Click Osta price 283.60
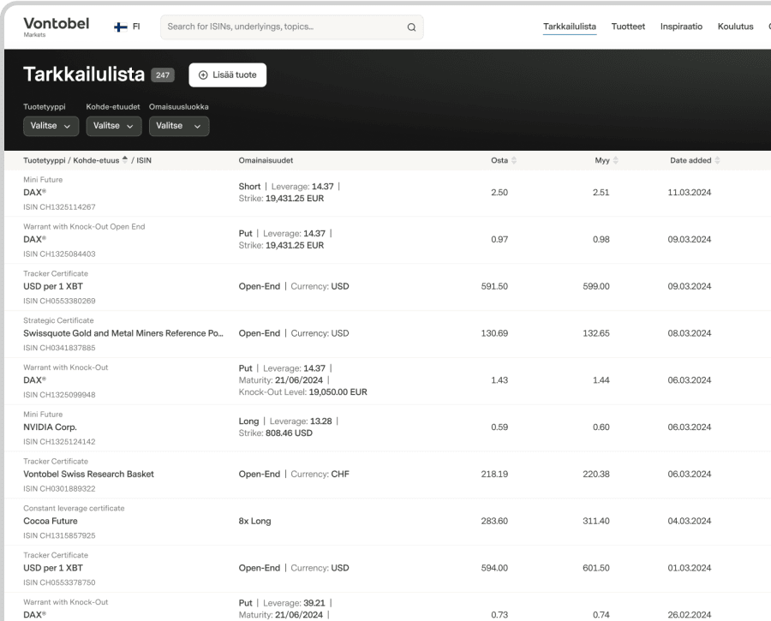 494,521
